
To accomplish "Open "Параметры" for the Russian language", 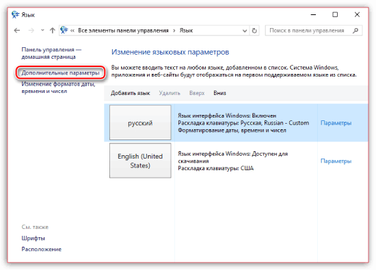I will pos(336,123).
